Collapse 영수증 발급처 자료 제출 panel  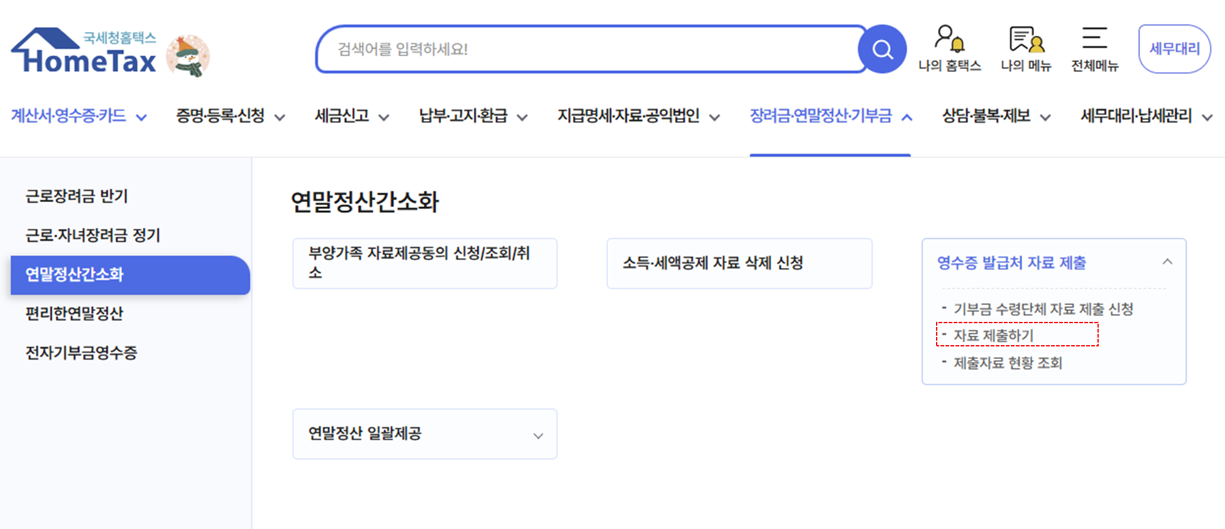pyautogui.click(x=1167, y=262)
